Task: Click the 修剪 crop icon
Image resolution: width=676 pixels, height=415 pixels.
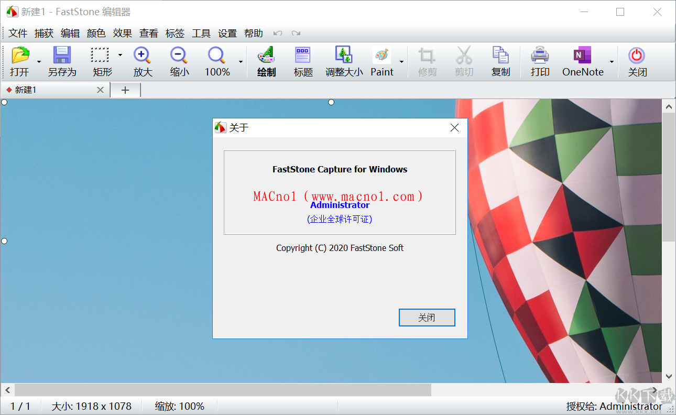Action: click(427, 55)
